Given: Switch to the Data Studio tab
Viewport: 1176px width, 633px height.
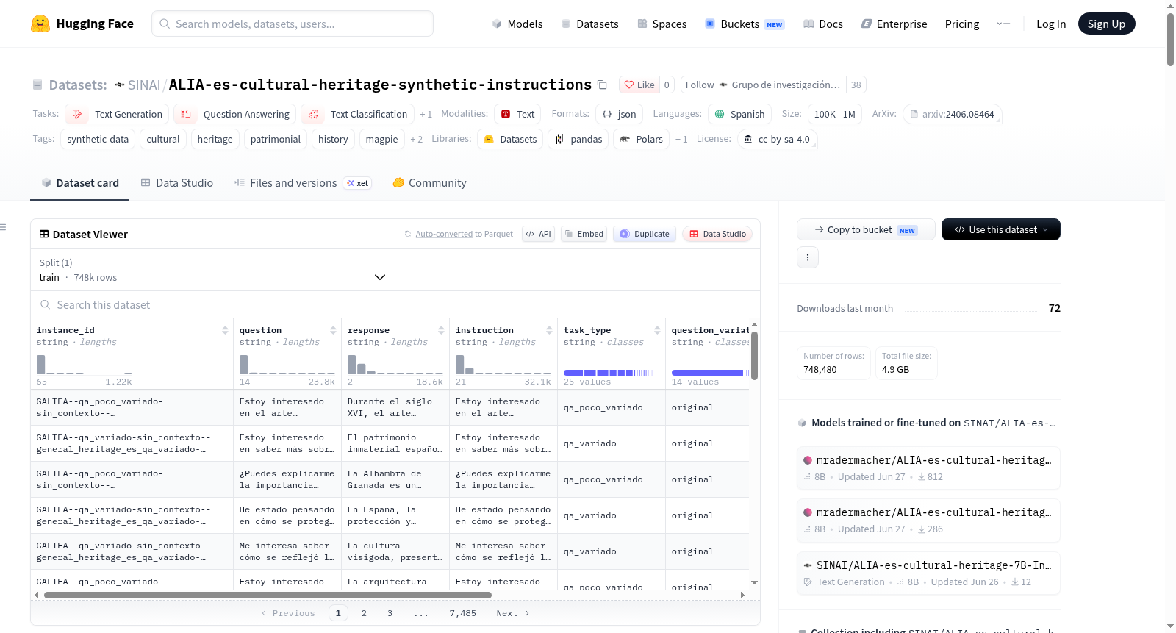Looking at the screenshot, I should pos(176,182).
